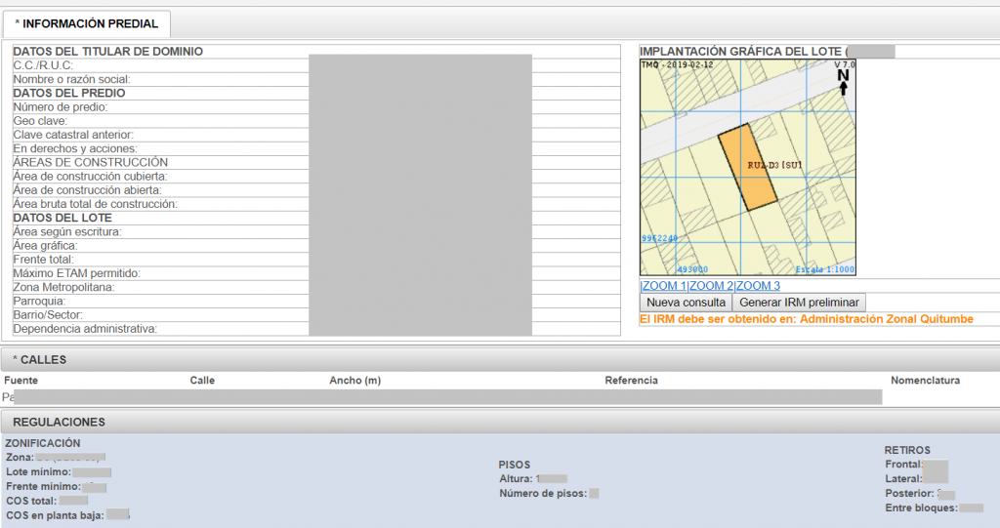Screen dimensions: 1000x528
Task: Click the RU2-D3 [SU] zoning label
Action: [774, 165]
